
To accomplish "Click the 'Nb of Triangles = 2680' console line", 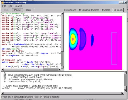I will coord(30,86).
